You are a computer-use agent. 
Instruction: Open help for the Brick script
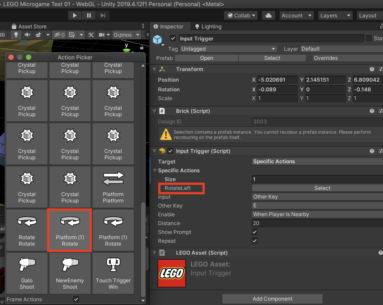click(372, 111)
